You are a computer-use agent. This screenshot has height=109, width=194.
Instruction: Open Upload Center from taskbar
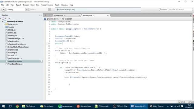(x=84, y=106)
